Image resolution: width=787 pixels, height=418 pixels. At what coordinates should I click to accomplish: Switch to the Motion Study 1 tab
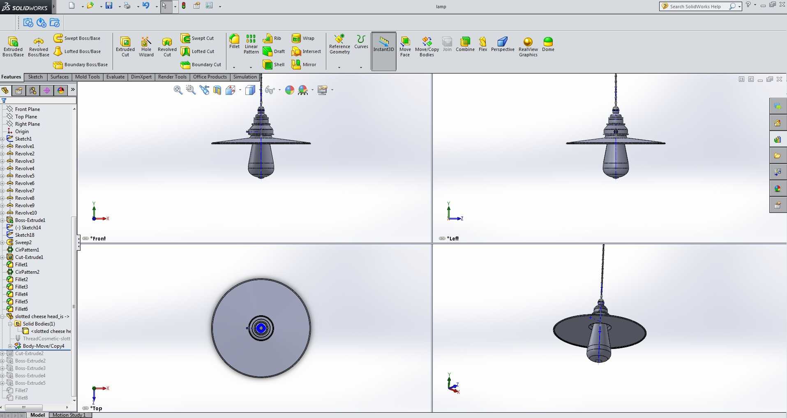pos(69,415)
